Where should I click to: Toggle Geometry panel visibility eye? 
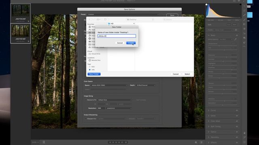[237, 137]
